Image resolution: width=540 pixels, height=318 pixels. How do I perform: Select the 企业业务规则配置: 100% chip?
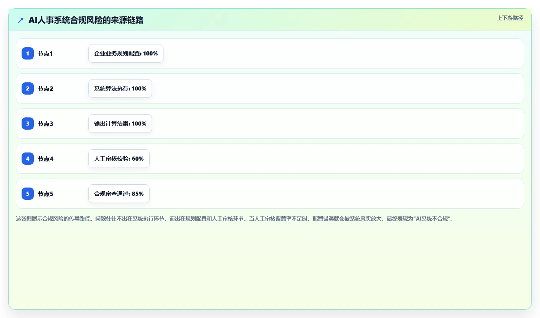point(126,53)
